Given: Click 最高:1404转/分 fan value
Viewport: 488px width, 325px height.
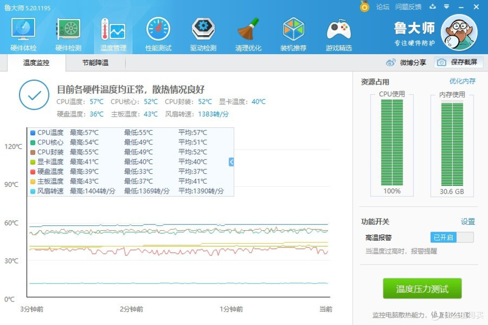Looking at the screenshot, I should click(93, 191).
